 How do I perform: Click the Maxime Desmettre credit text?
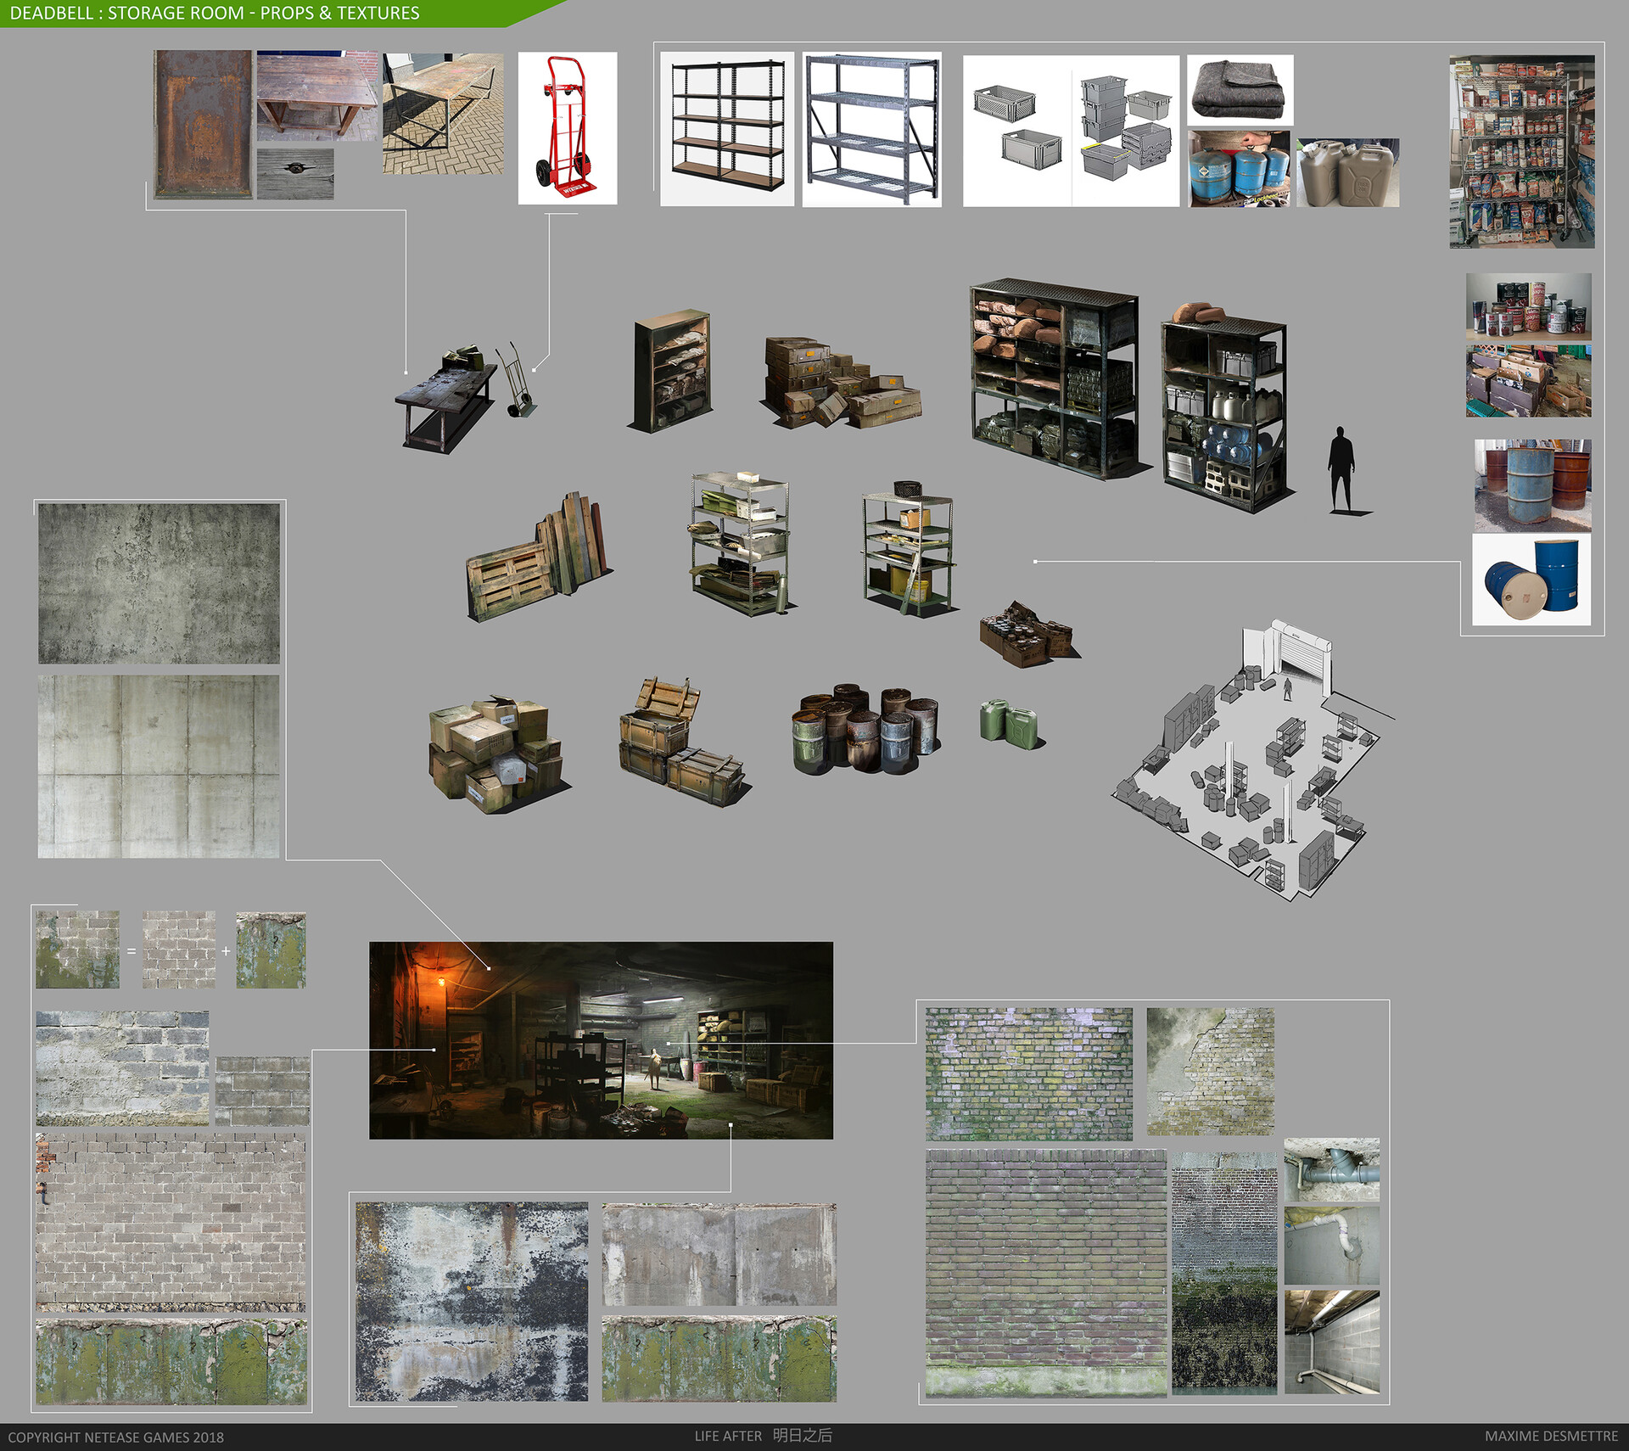point(1550,1436)
